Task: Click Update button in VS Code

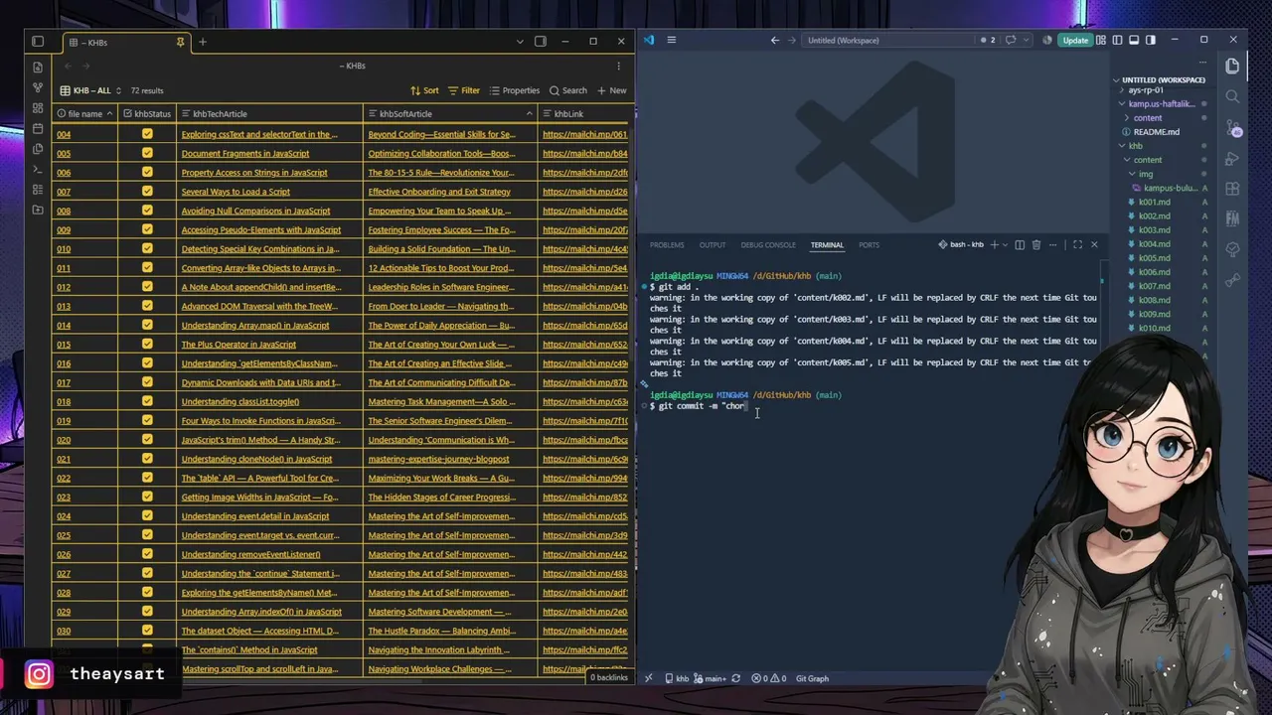Action: pos(1075,41)
